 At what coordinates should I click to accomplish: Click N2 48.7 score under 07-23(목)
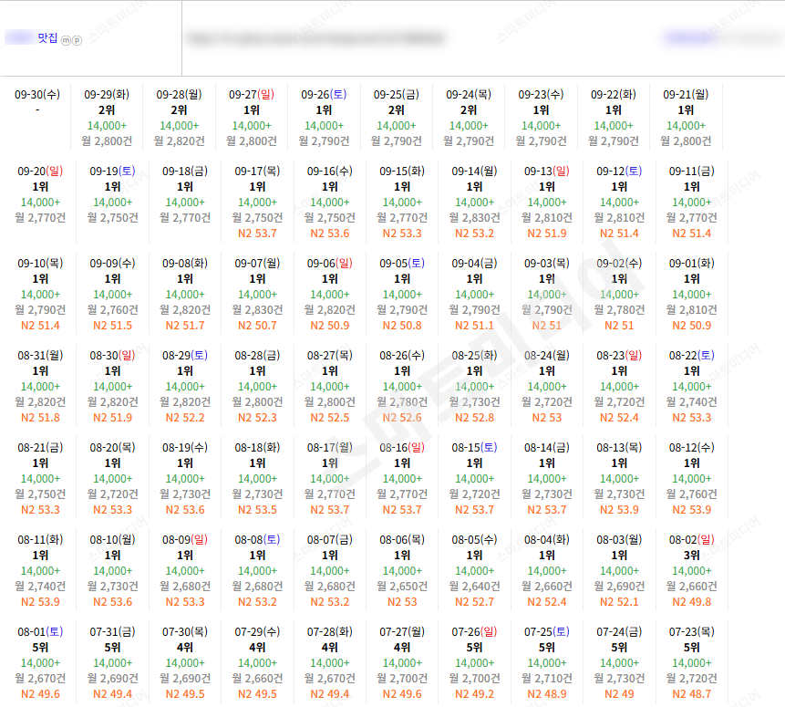tap(691, 694)
